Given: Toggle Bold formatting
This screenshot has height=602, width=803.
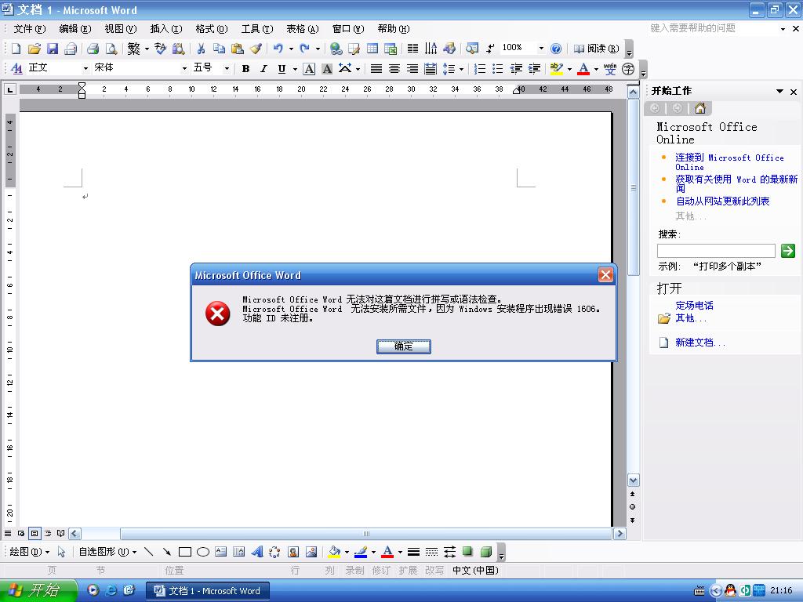Looking at the screenshot, I should (245, 69).
